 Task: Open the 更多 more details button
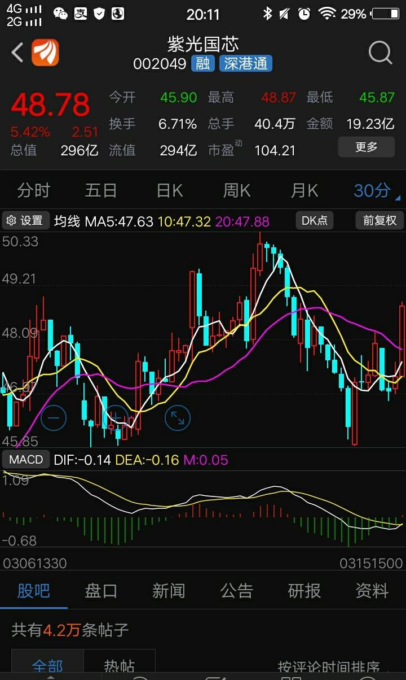pos(366,147)
